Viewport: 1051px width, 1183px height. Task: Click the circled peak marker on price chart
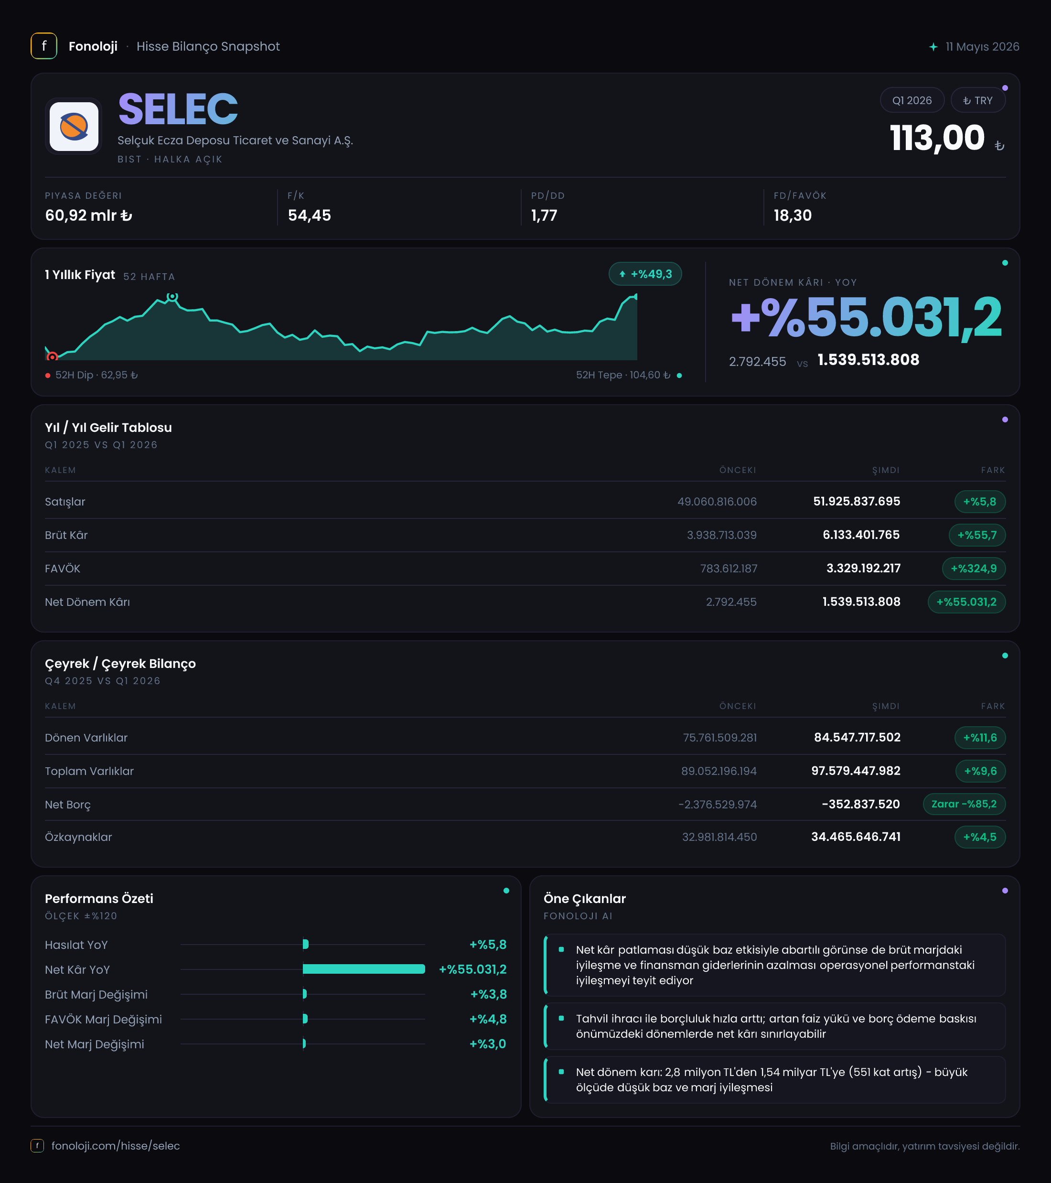tap(172, 296)
